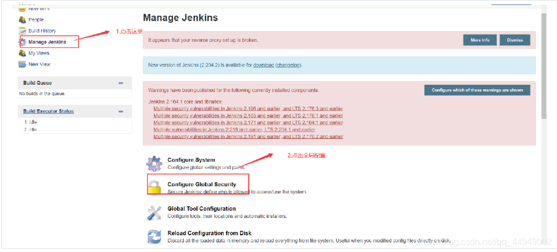Open Reload Configuration from Disk link
This screenshot has height=252, width=557.
(209, 233)
